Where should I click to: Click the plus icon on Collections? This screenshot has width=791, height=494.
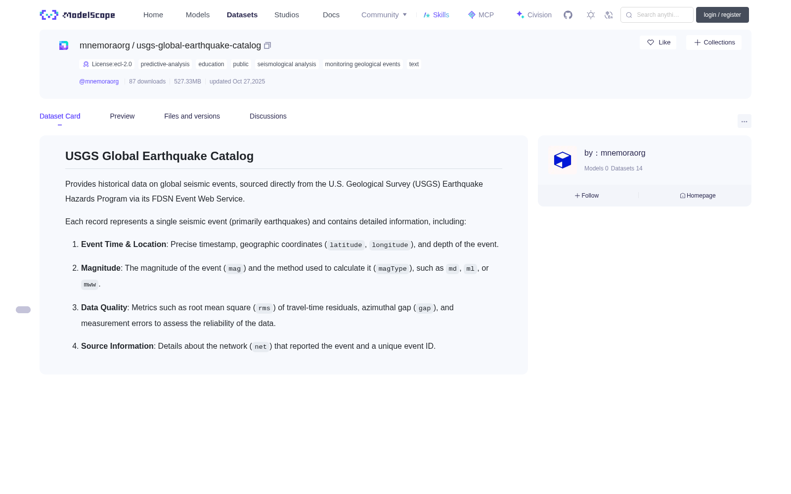click(698, 42)
